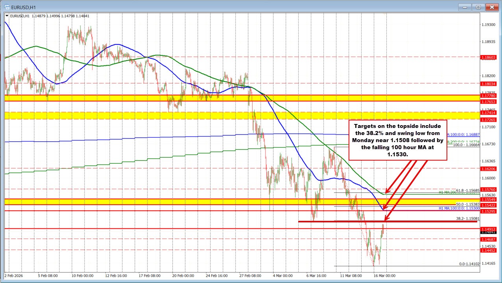Viewport: 502px width, 283px height.
Task: Click the 61.8 - 1.15685 Fibonacci label
Action: (x=468, y=190)
